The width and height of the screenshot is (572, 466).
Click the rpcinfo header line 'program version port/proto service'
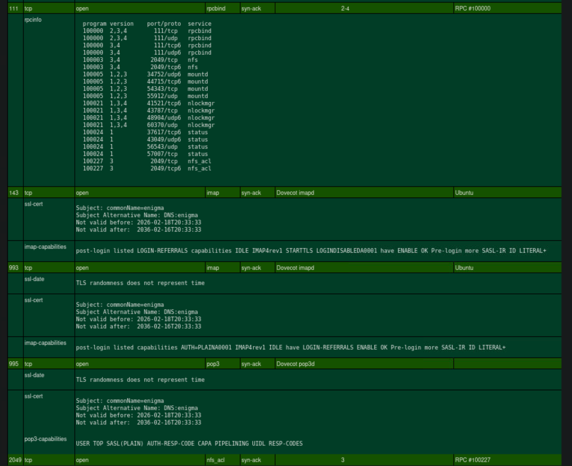click(x=147, y=24)
